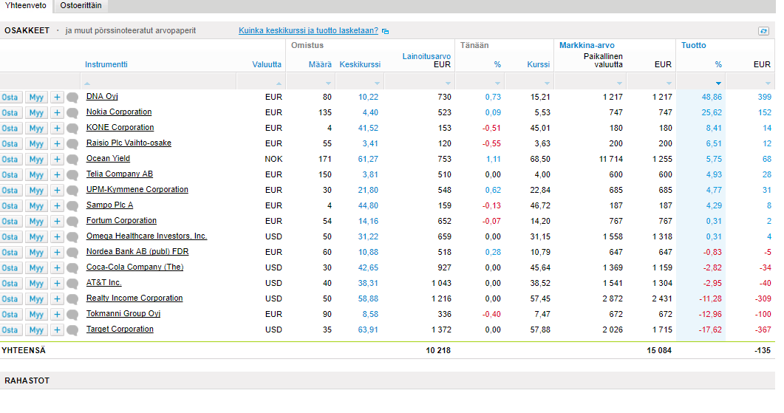Click Osta button for Coca-Cola Company
The height and width of the screenshot is (413, 784).
click(10, 268)
